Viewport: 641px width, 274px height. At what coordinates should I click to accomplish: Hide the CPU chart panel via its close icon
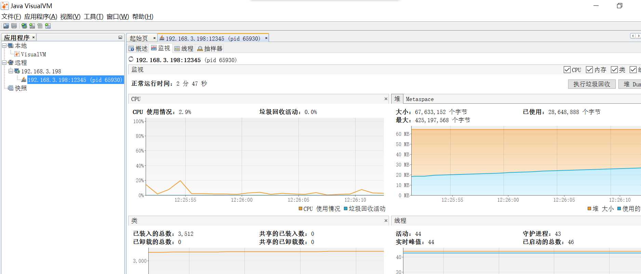386,99
